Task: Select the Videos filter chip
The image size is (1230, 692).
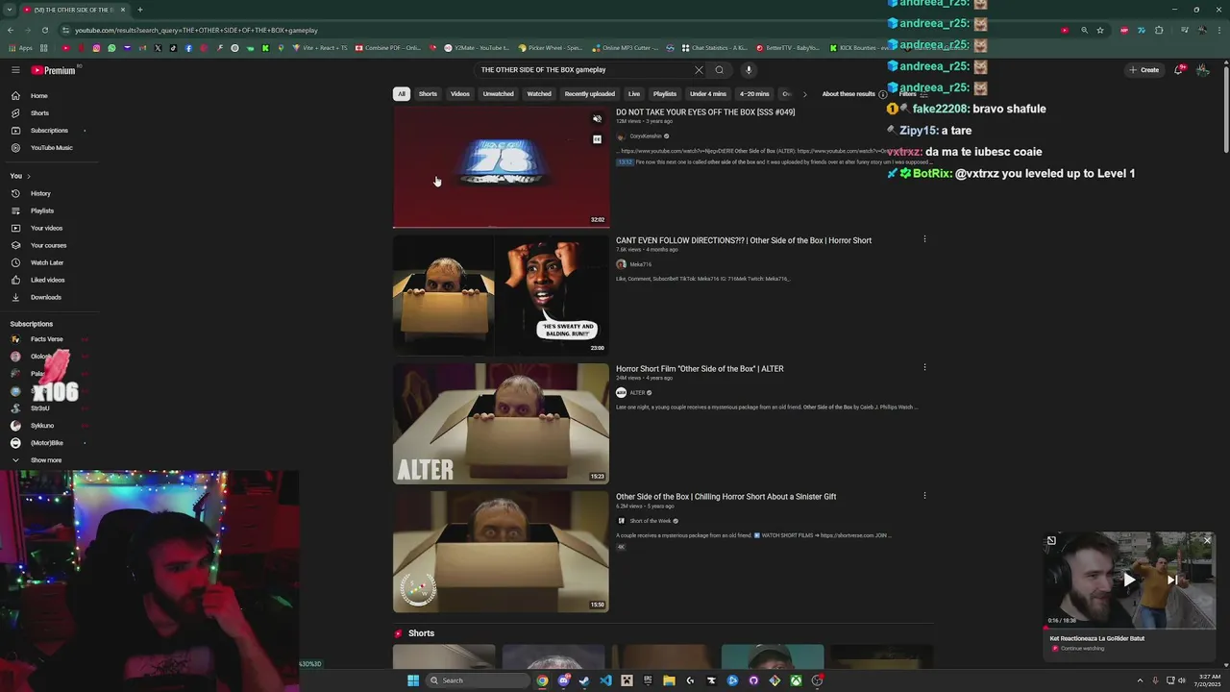Action: tap(460, 94)
